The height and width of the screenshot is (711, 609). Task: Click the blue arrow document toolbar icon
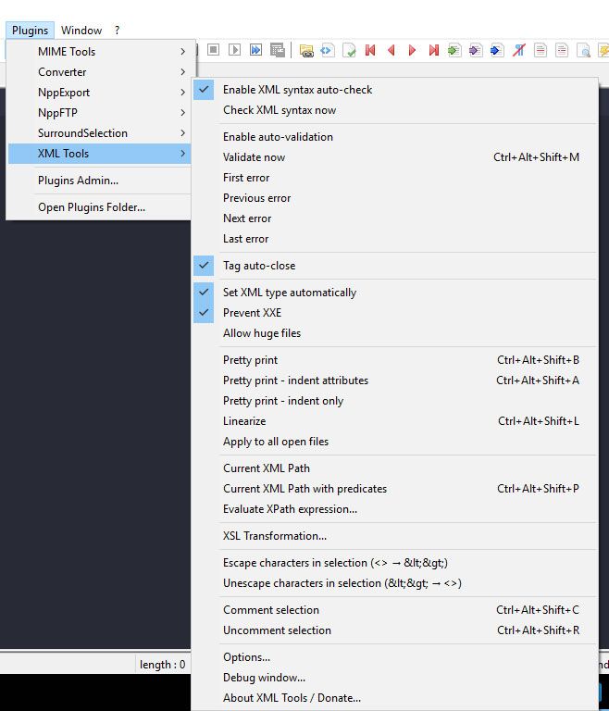[497, 50]
